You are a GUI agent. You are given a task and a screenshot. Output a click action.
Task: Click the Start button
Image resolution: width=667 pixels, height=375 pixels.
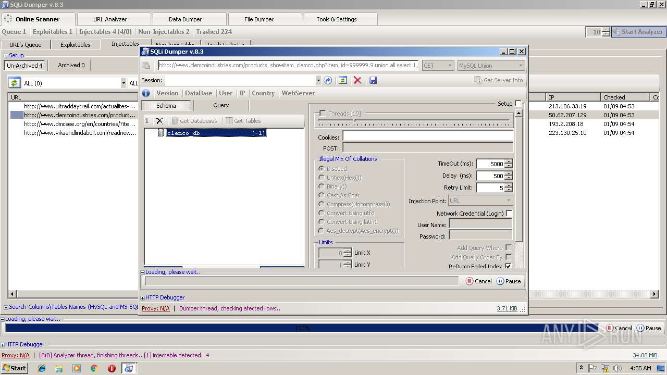pyautogui.click(x=14, y=368)
